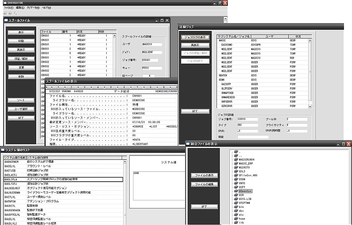Click 終了 in the 活動ジョブ window
This screenshot has height=225, width=352.
195,111
